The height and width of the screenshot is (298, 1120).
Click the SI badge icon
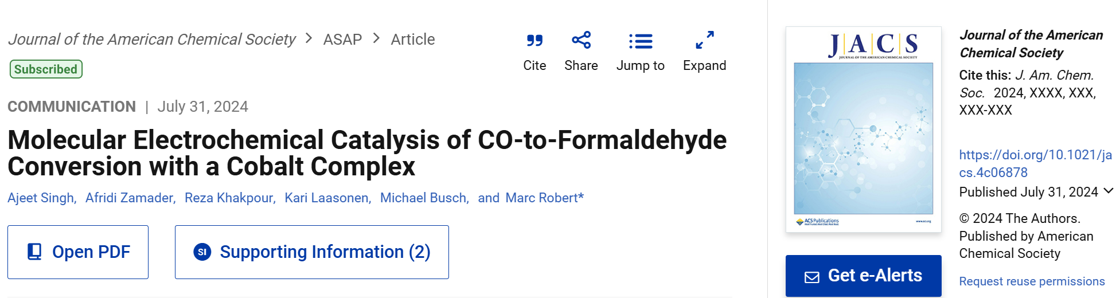pyautogui.click(x=202, y=252)
